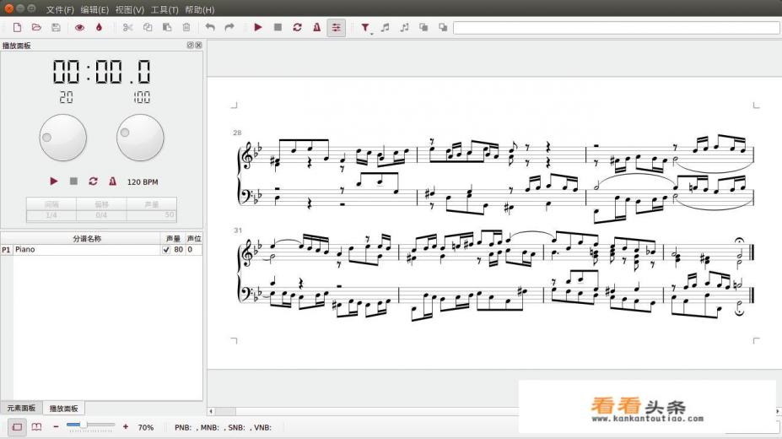The image size is (782, 439).
Task: Toggle the eye view icon in the toolbar
Action: [80, 28]
